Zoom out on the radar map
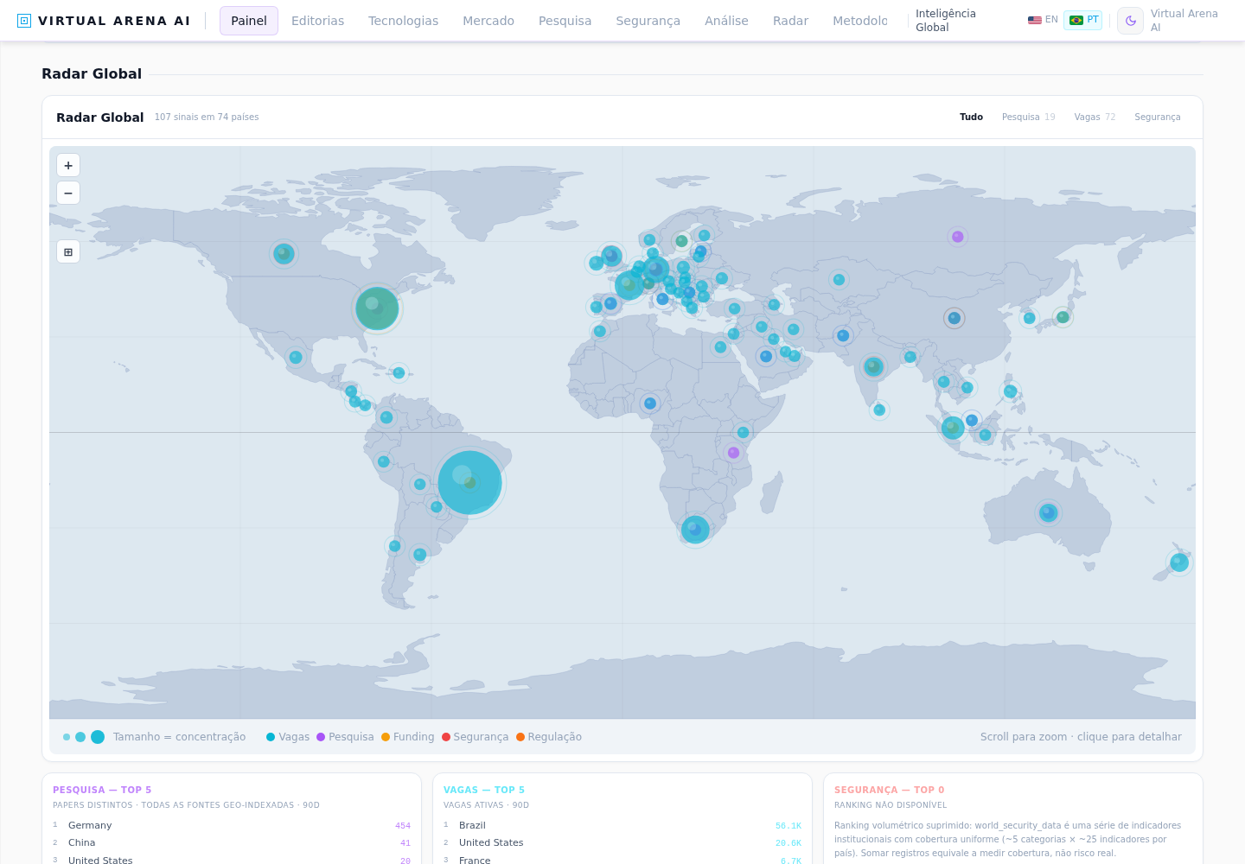This screenshot has height=864, width=1245. coord(68,193)
